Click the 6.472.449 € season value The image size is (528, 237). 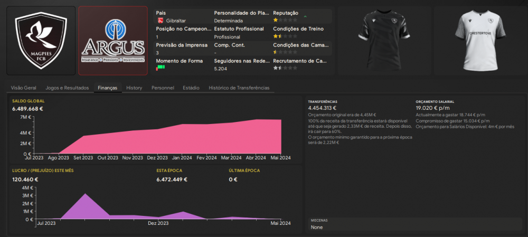(172, 179)
